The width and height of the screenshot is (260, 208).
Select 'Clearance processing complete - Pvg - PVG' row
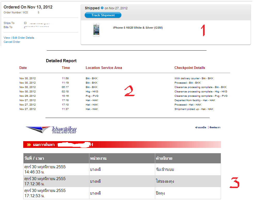point(201,96)
